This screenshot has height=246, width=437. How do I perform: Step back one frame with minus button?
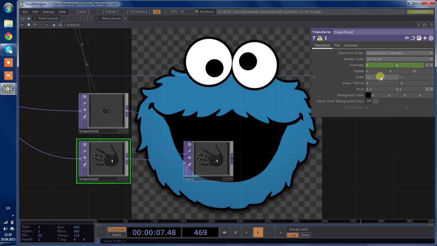coord(269,233)
